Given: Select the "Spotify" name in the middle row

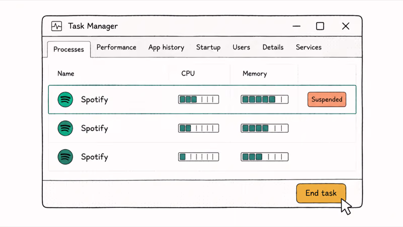Looking at the screenshot, I should 94,129.
